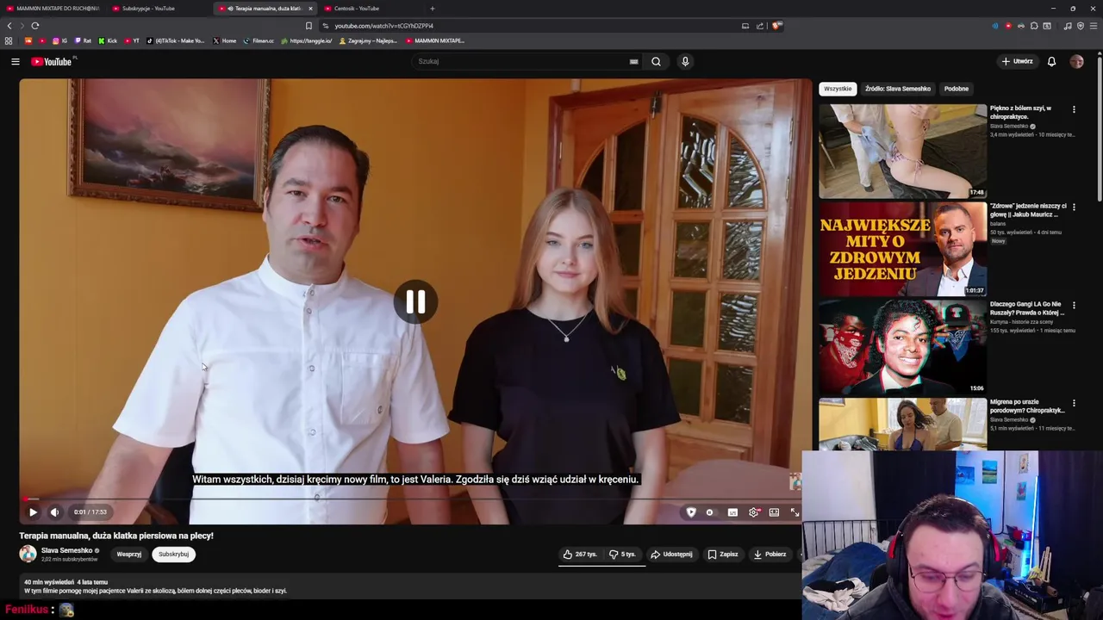Click the search magnifier button
Screen dimensions: 1103x620
tap(656, 61)
